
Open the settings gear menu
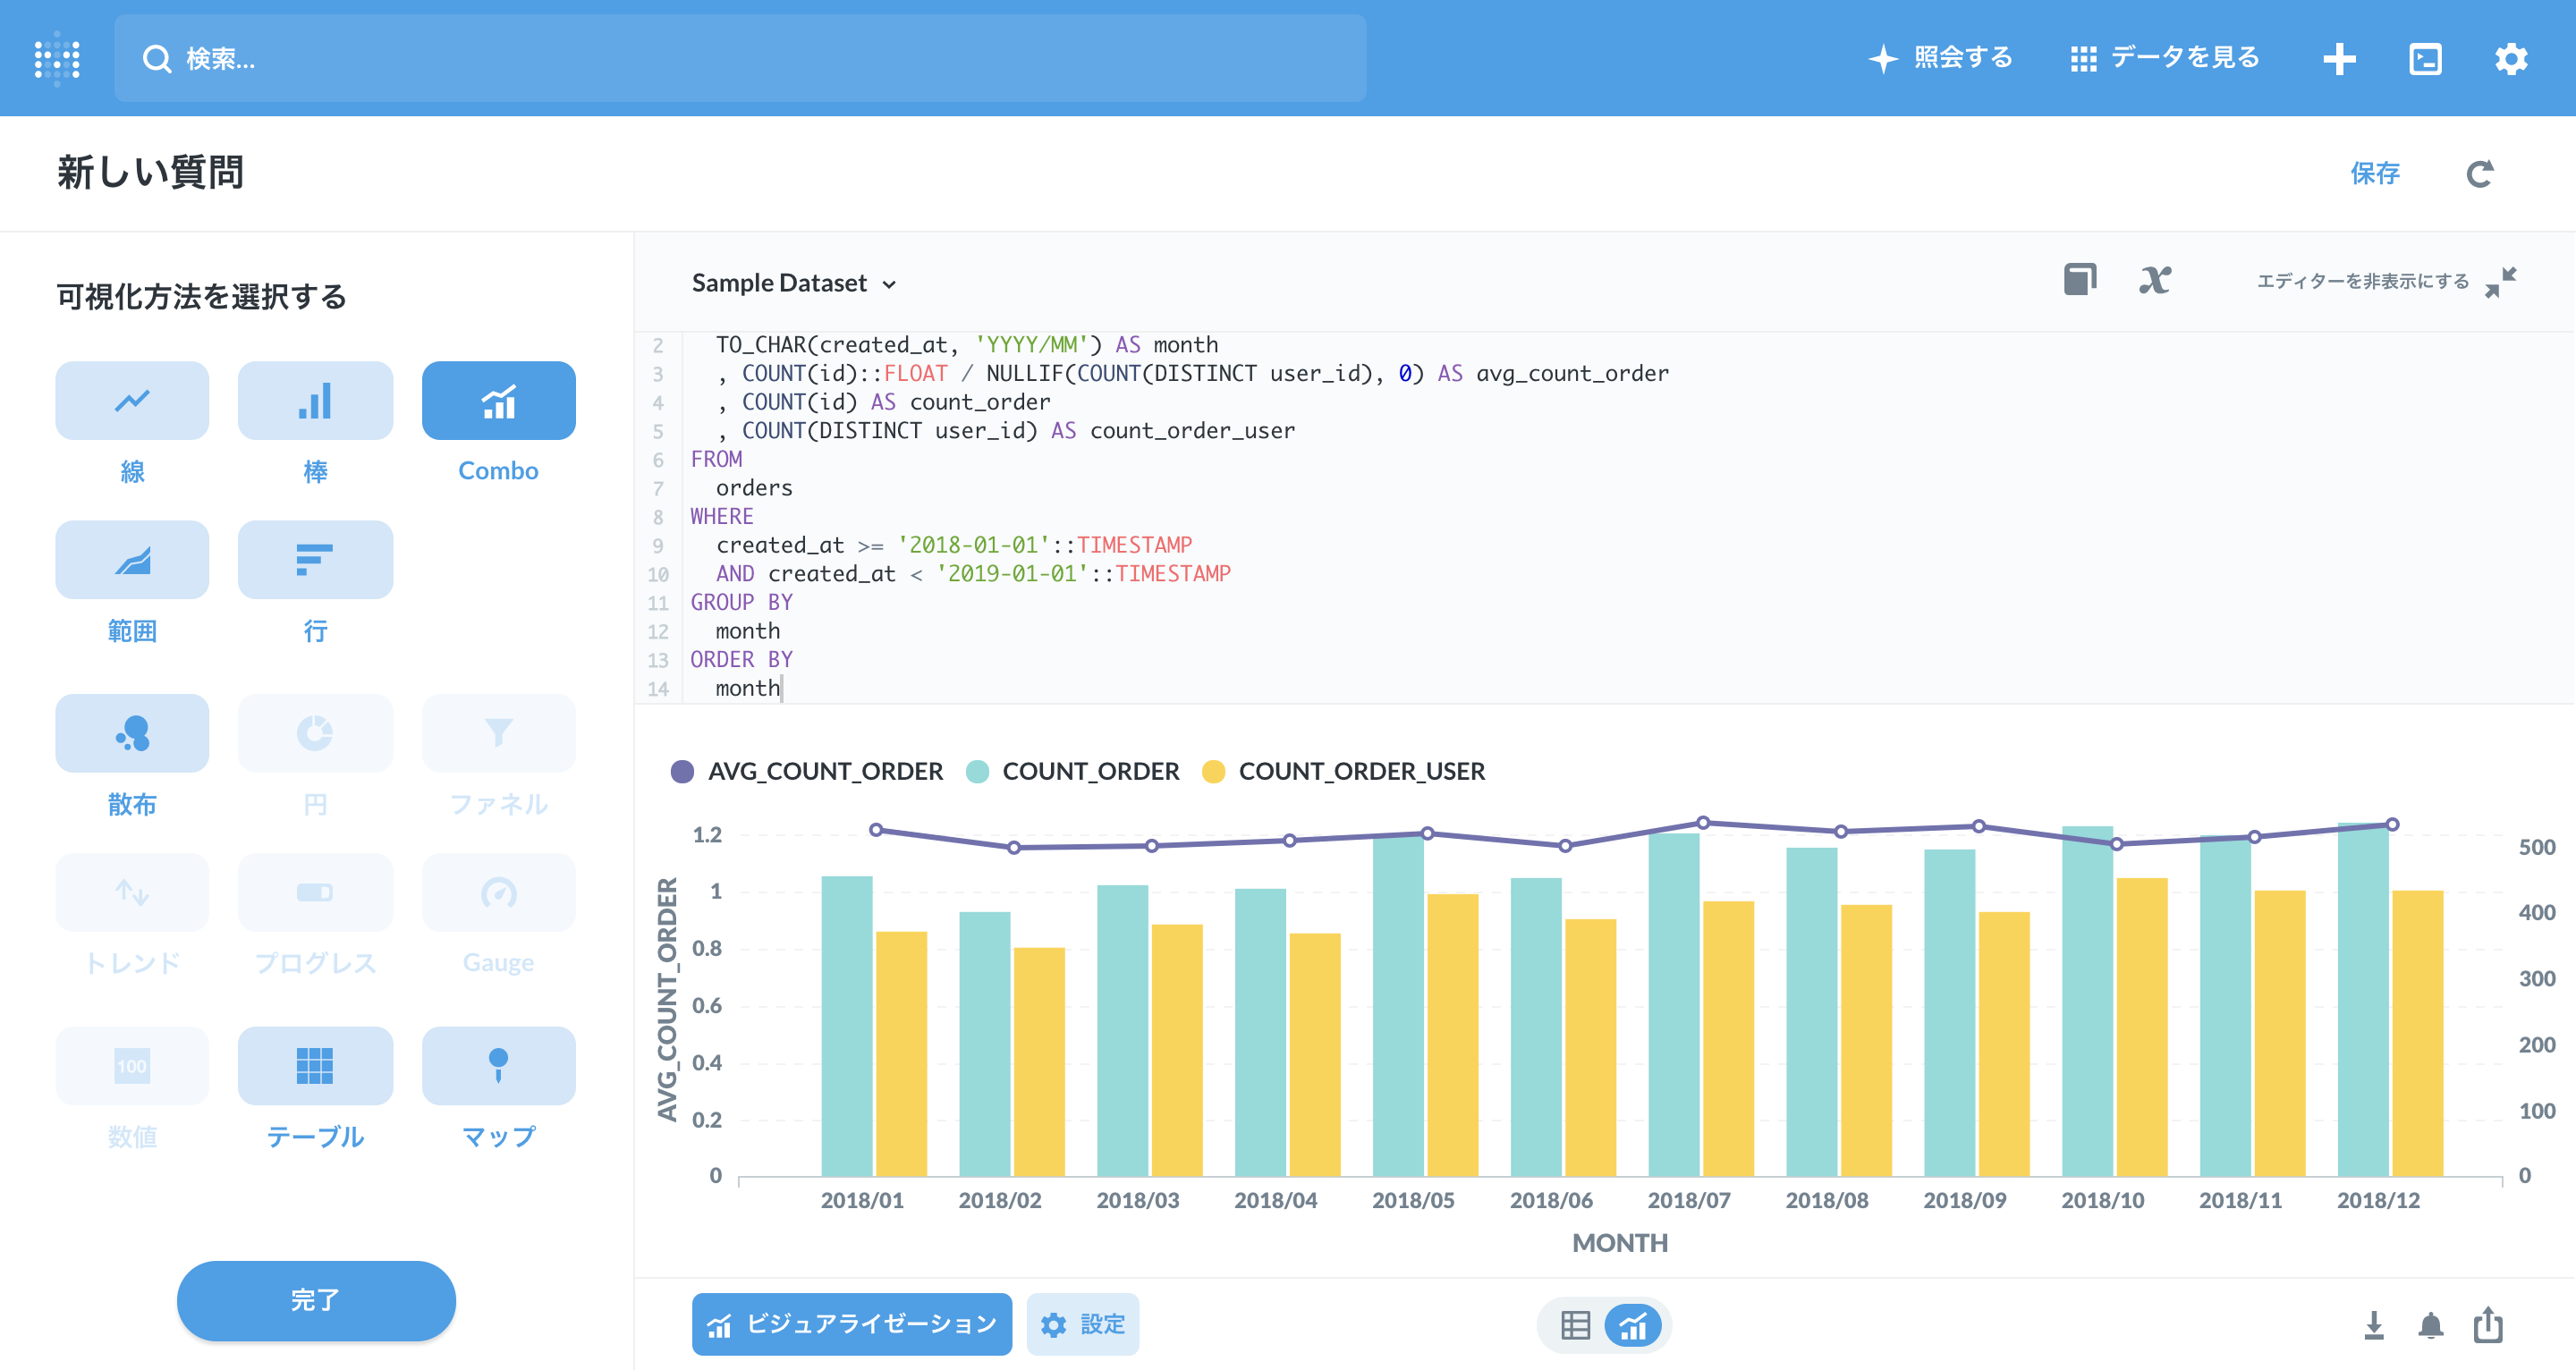pyautogui.click(x=2510, y=59)
